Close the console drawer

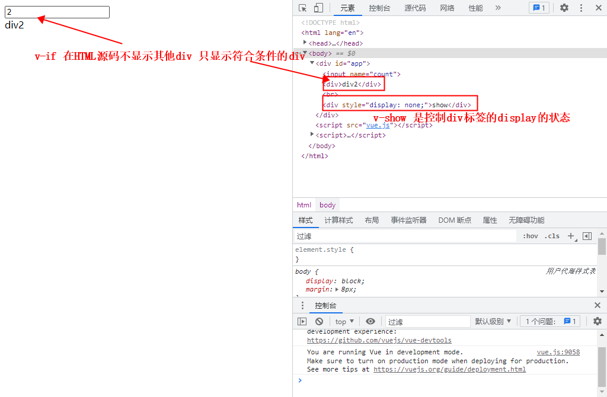coord(598,305)
